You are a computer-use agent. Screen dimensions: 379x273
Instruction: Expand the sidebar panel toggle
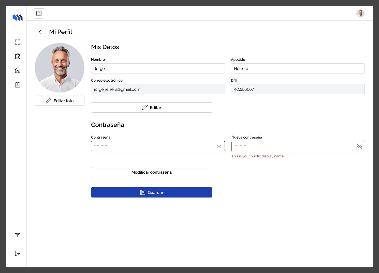[39, 13]
